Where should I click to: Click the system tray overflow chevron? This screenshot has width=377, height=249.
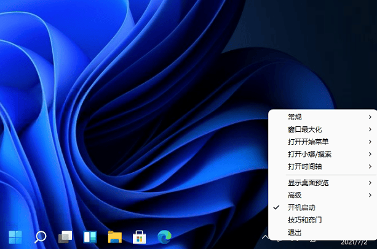click(264, 237)
